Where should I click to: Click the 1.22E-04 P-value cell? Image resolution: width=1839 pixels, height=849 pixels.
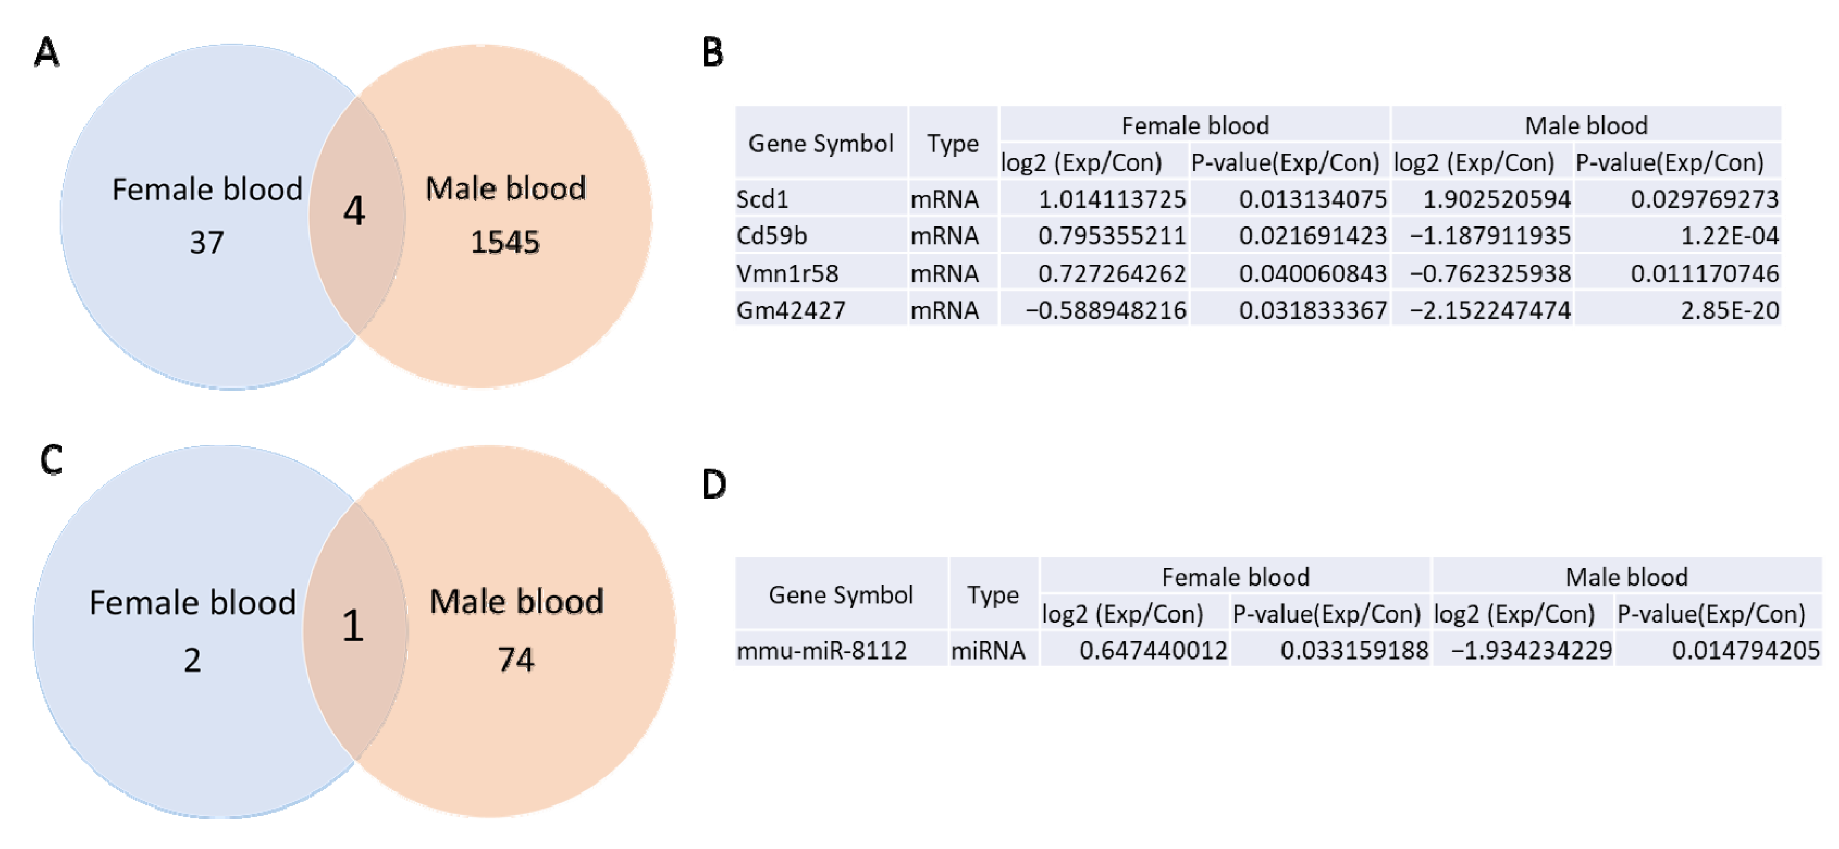(x=1729, y=236)
